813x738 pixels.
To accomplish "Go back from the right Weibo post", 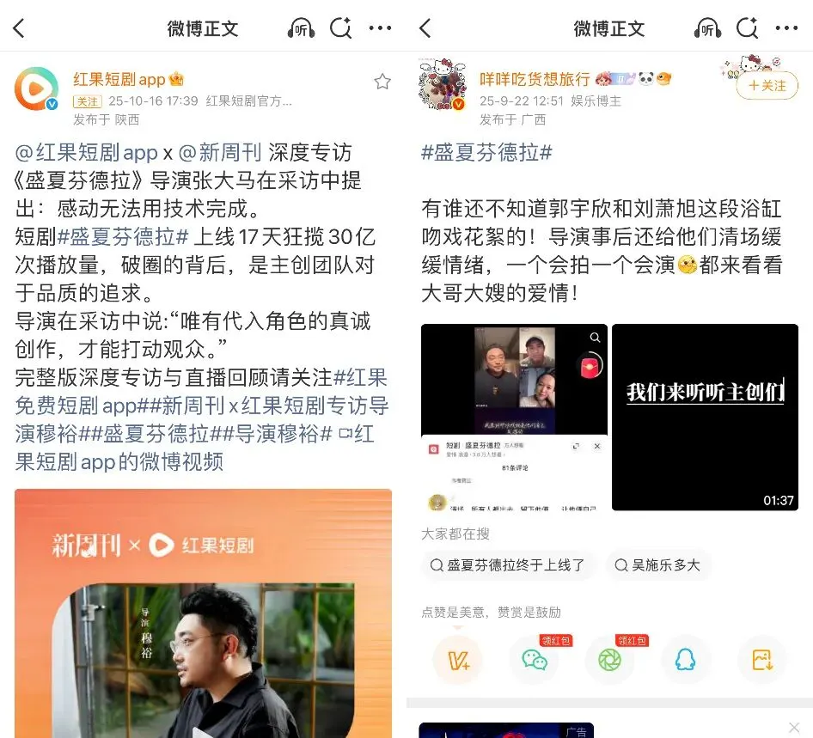I will pyautogui.click(x=425, y=28).
